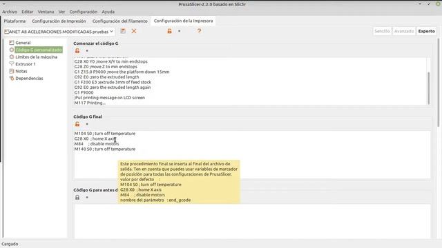Click the Dependencias wrench icon
This screenshot has width=442, height=248.
coord(11,78)
